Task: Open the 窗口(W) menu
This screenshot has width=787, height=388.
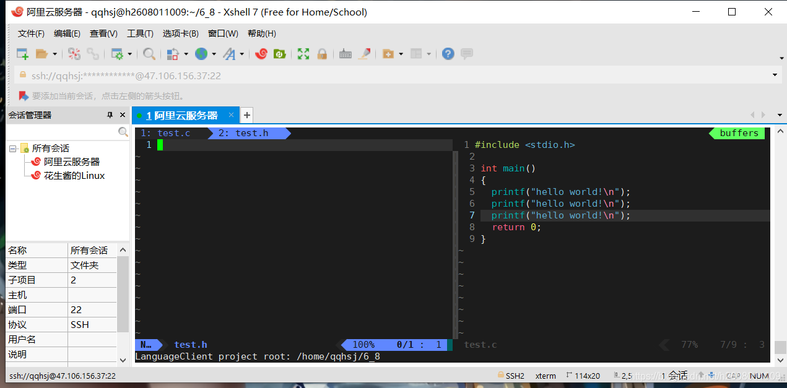Action: [x=223, y=33]
